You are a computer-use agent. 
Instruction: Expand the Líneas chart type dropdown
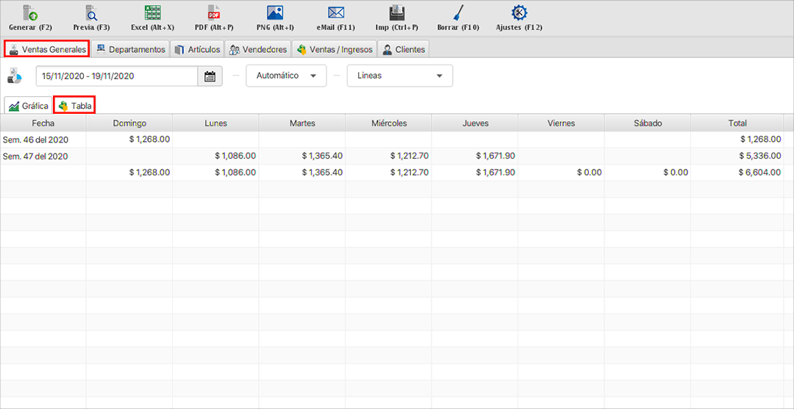[x=399, y=76]
